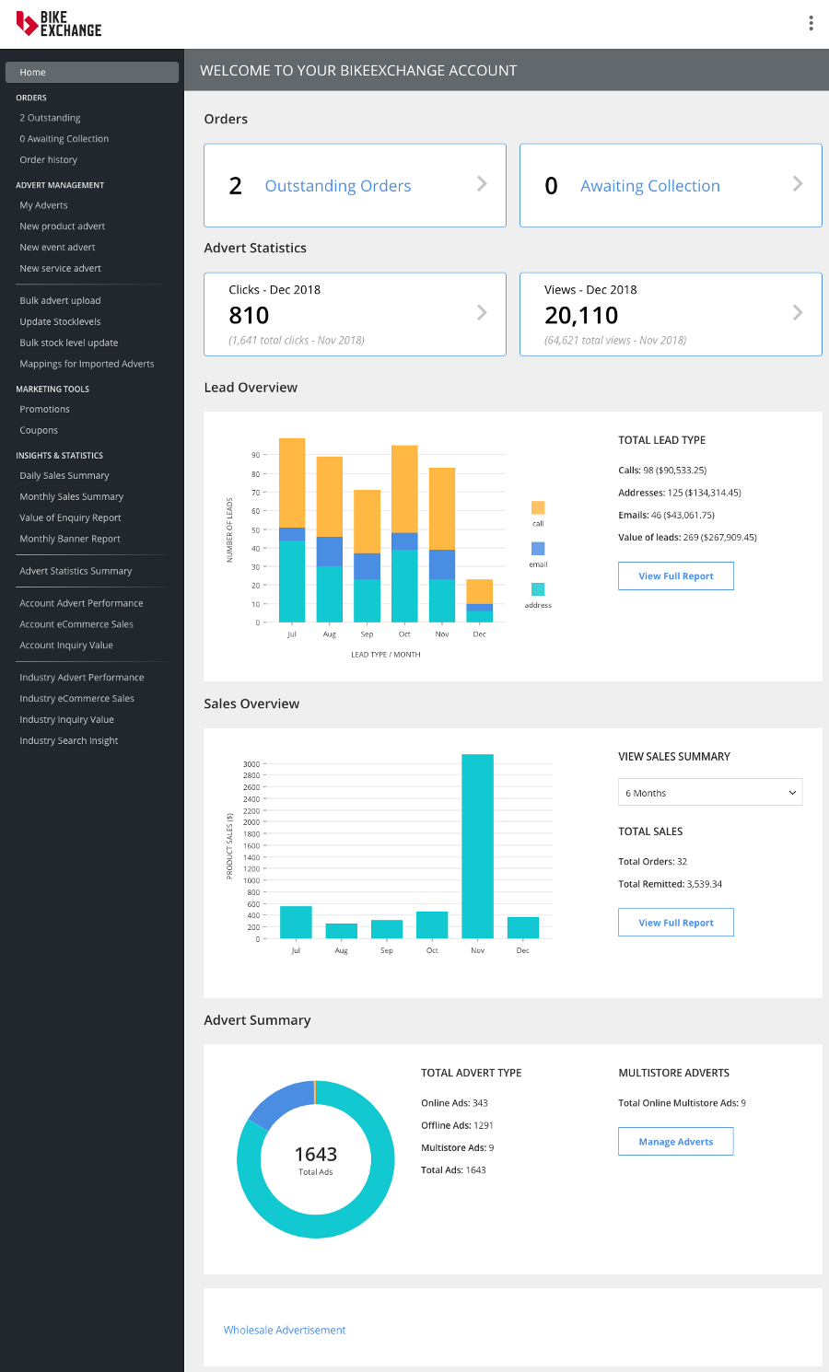Click 'Total Orders: 32' text
Image resolution: width=829 pixels, height=1372 pixels.
[653, 862]
